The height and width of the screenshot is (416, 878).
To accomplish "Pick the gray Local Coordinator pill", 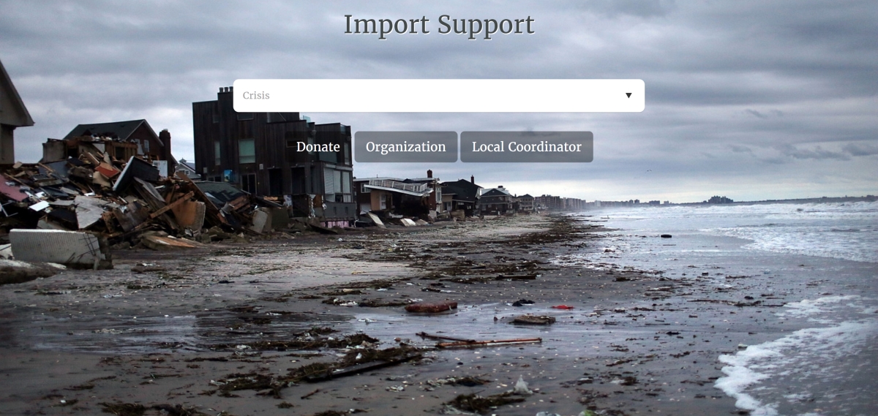I will [x=527, y=147].
